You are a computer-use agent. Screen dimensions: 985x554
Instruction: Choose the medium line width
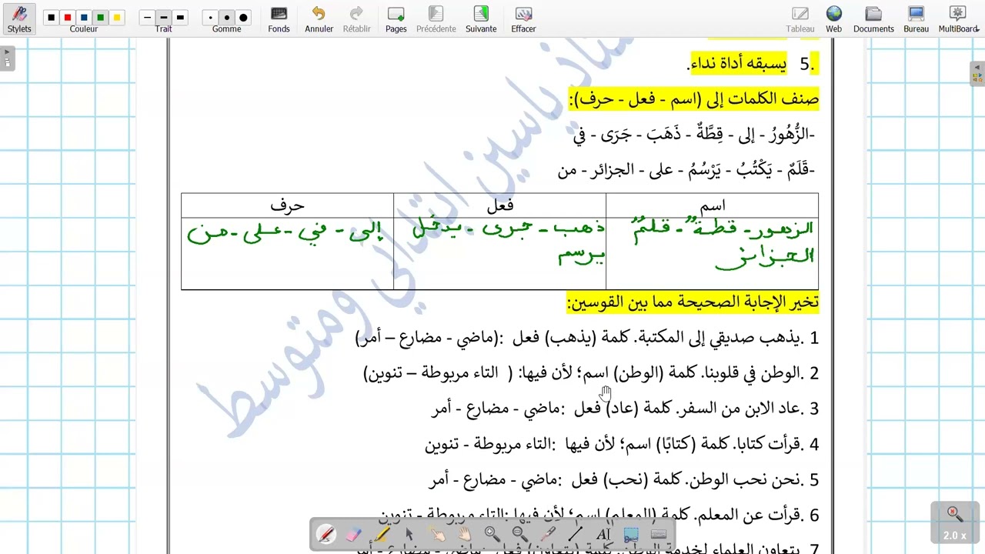click(163, 17)
